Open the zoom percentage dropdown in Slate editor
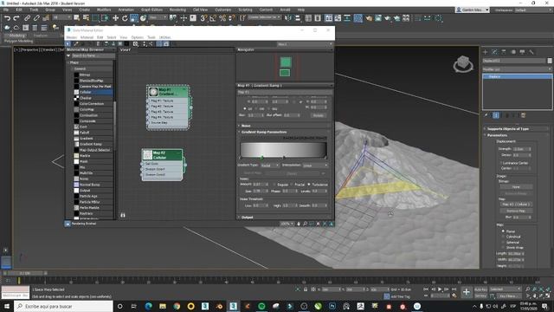 coord(287,224)
